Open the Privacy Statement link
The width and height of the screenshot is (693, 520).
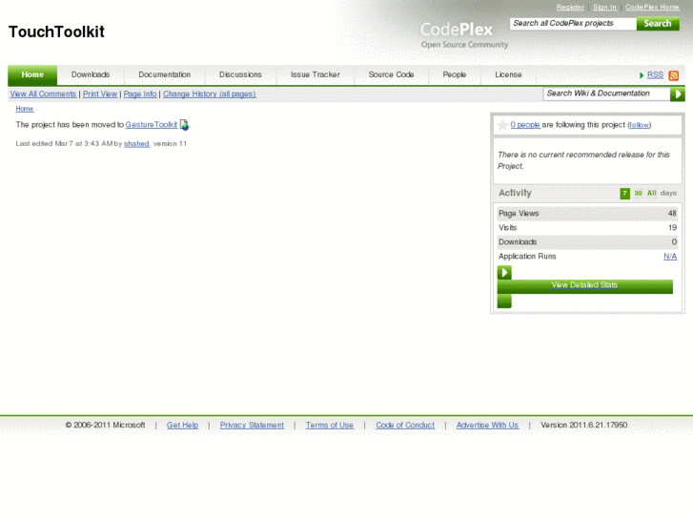pos(252,426)
